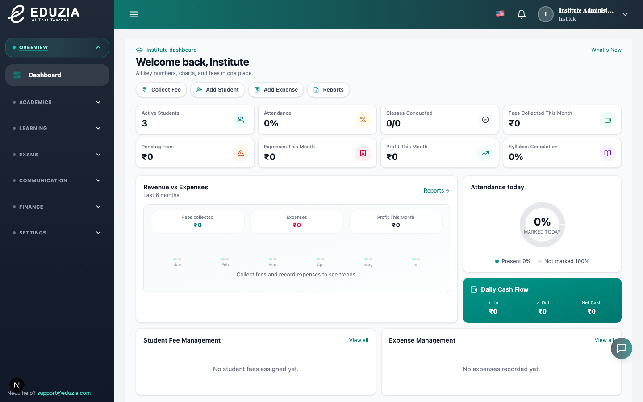Click the Fees collected ₹0 summary tile
Image resolution: width=643 pixels, height=402 pixels.
[x=198, y=222]
